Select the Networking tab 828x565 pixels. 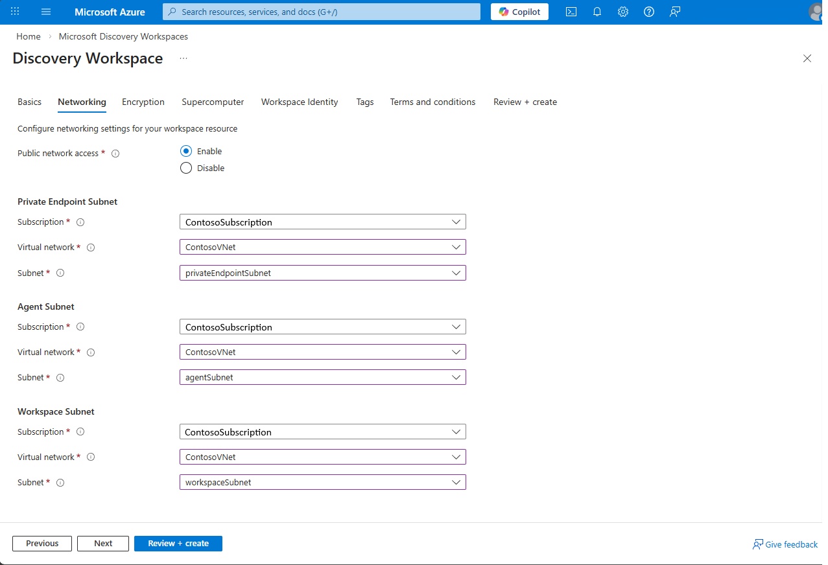[82, 102]
